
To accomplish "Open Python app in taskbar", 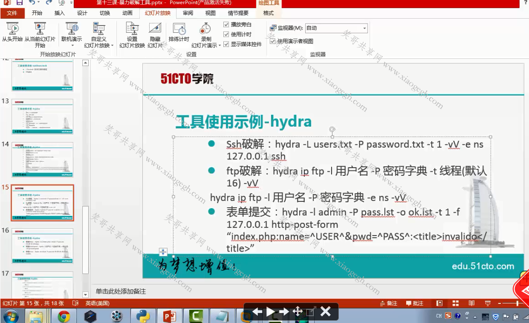I will coord(143,317).
